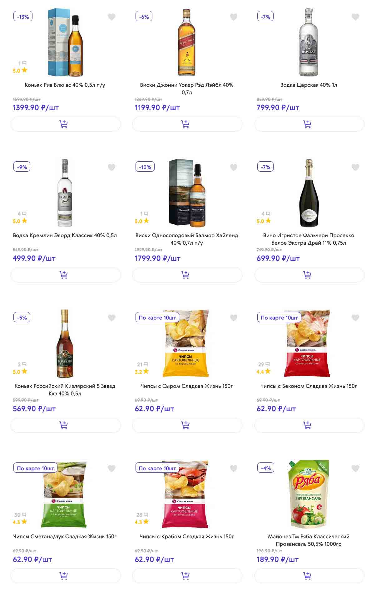Image resolution: width=381 pixels, height=591 pixels.
Task: Favorite the Коньяк Рив Блю product
Action: 111,17
